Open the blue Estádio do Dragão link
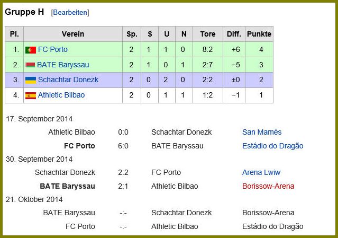Screen dimensions: 338x238 [273, 146]
